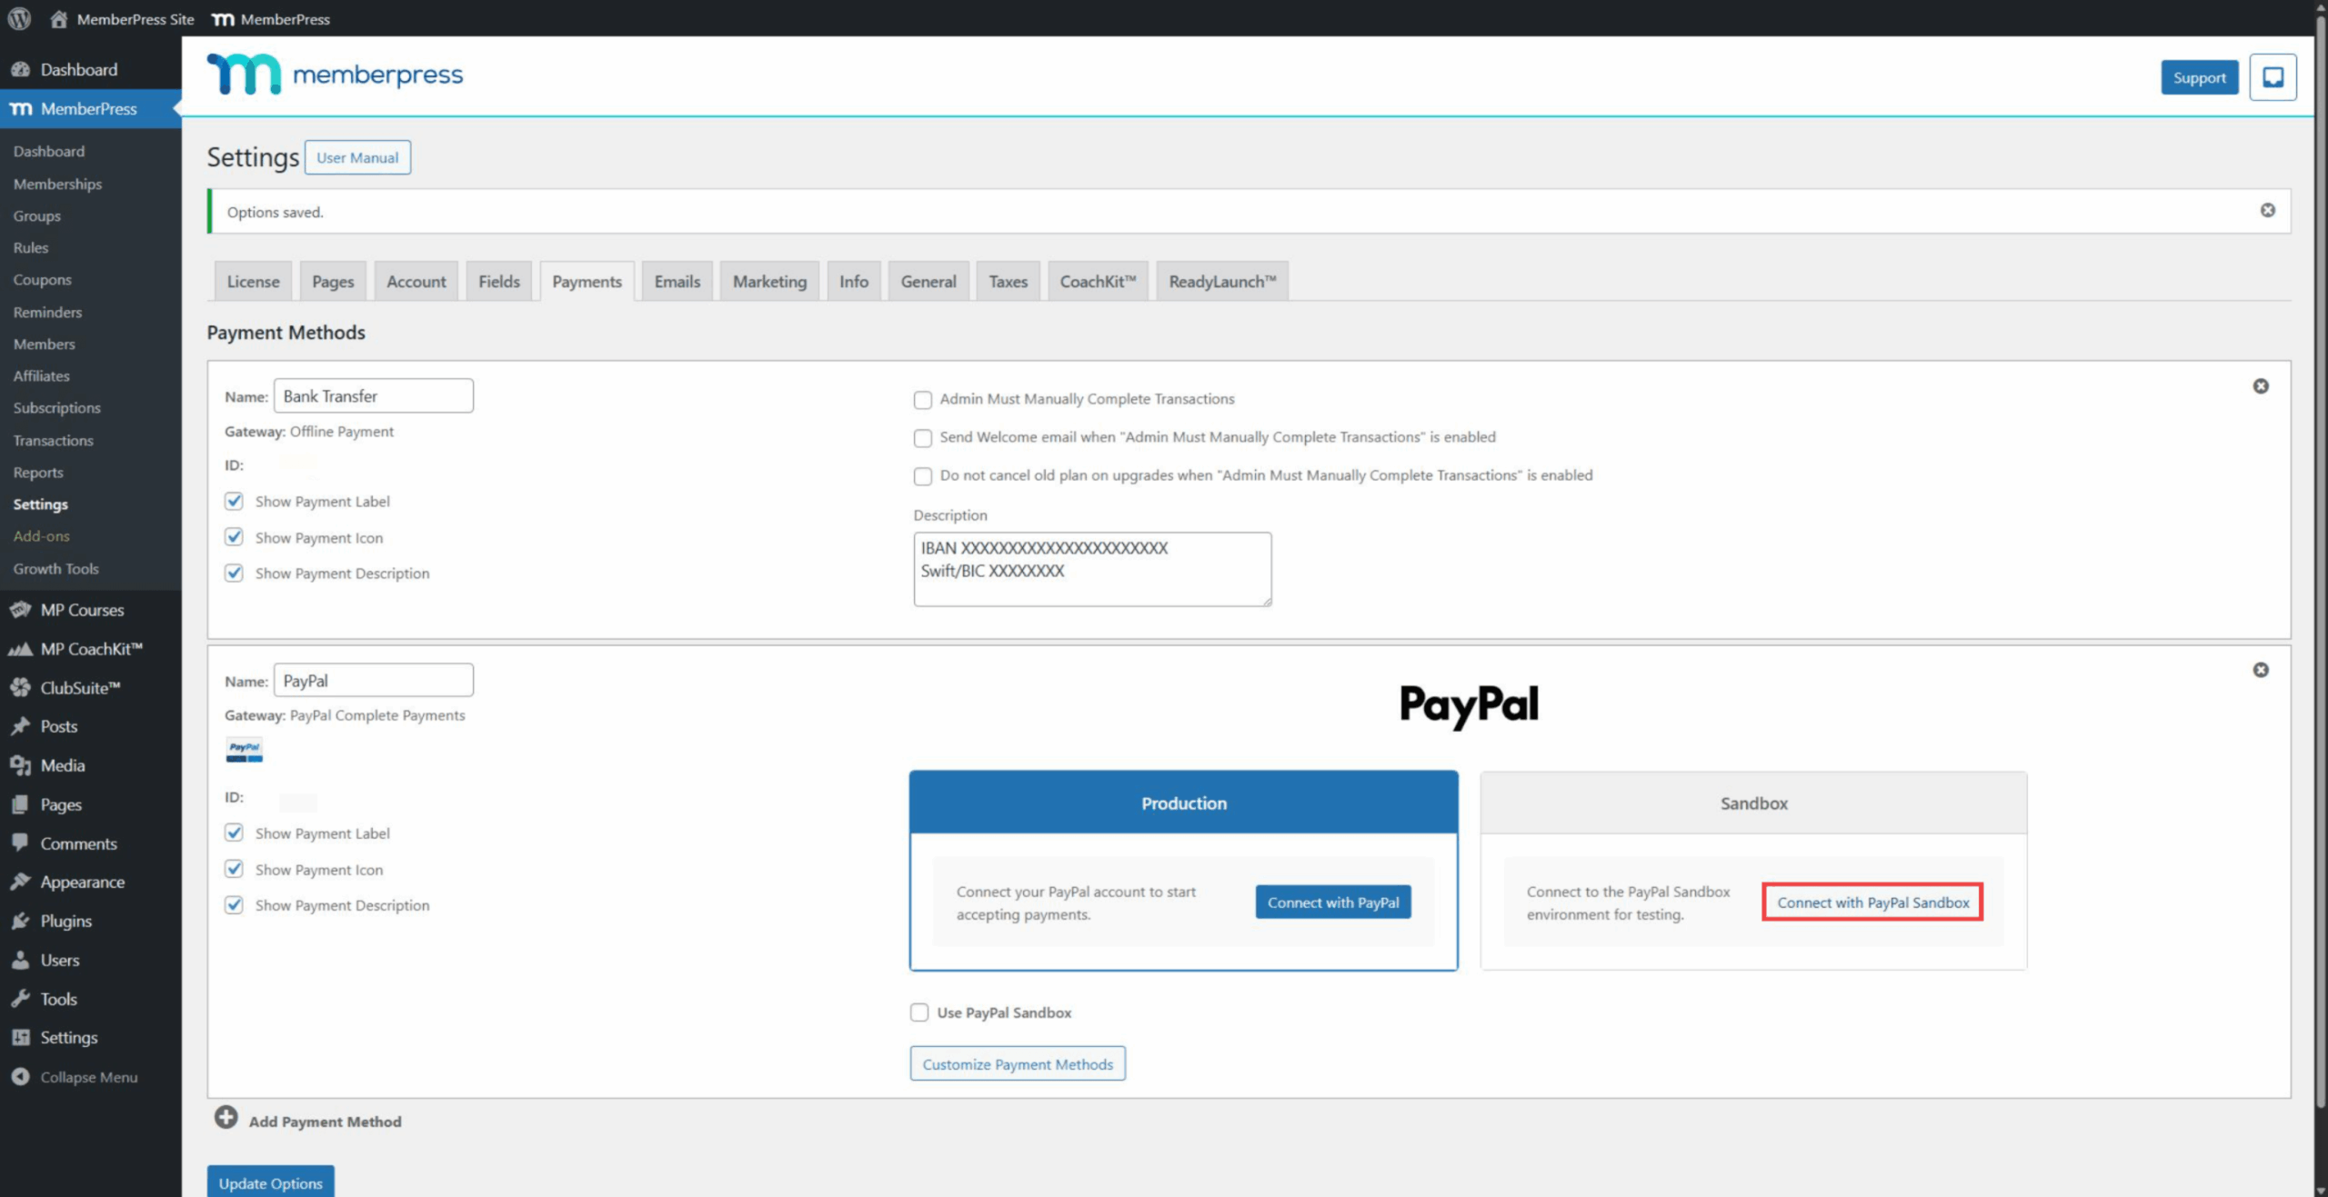
Task: Open the support chat bubble icon
Action: 2272,77
